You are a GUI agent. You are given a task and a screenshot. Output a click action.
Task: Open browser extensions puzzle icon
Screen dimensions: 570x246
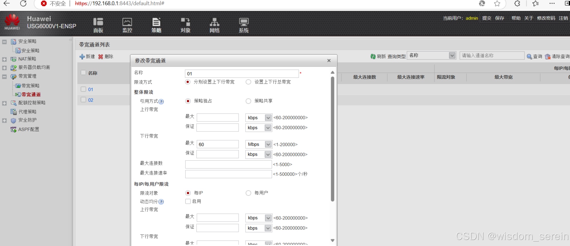click(517, 3)
